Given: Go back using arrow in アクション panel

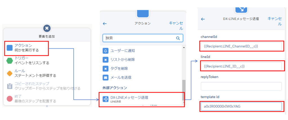Looking at the screenshot, I should pos(105,24).
